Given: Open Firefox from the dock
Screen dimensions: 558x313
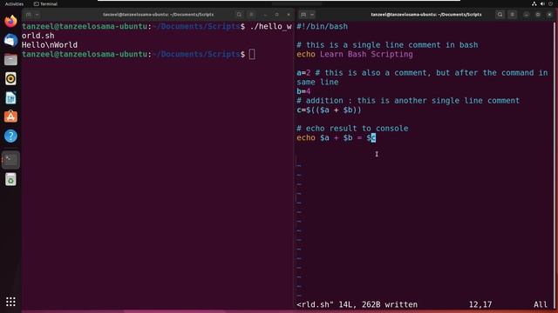Looking at the screenshot, I should [x=10, y=21].
